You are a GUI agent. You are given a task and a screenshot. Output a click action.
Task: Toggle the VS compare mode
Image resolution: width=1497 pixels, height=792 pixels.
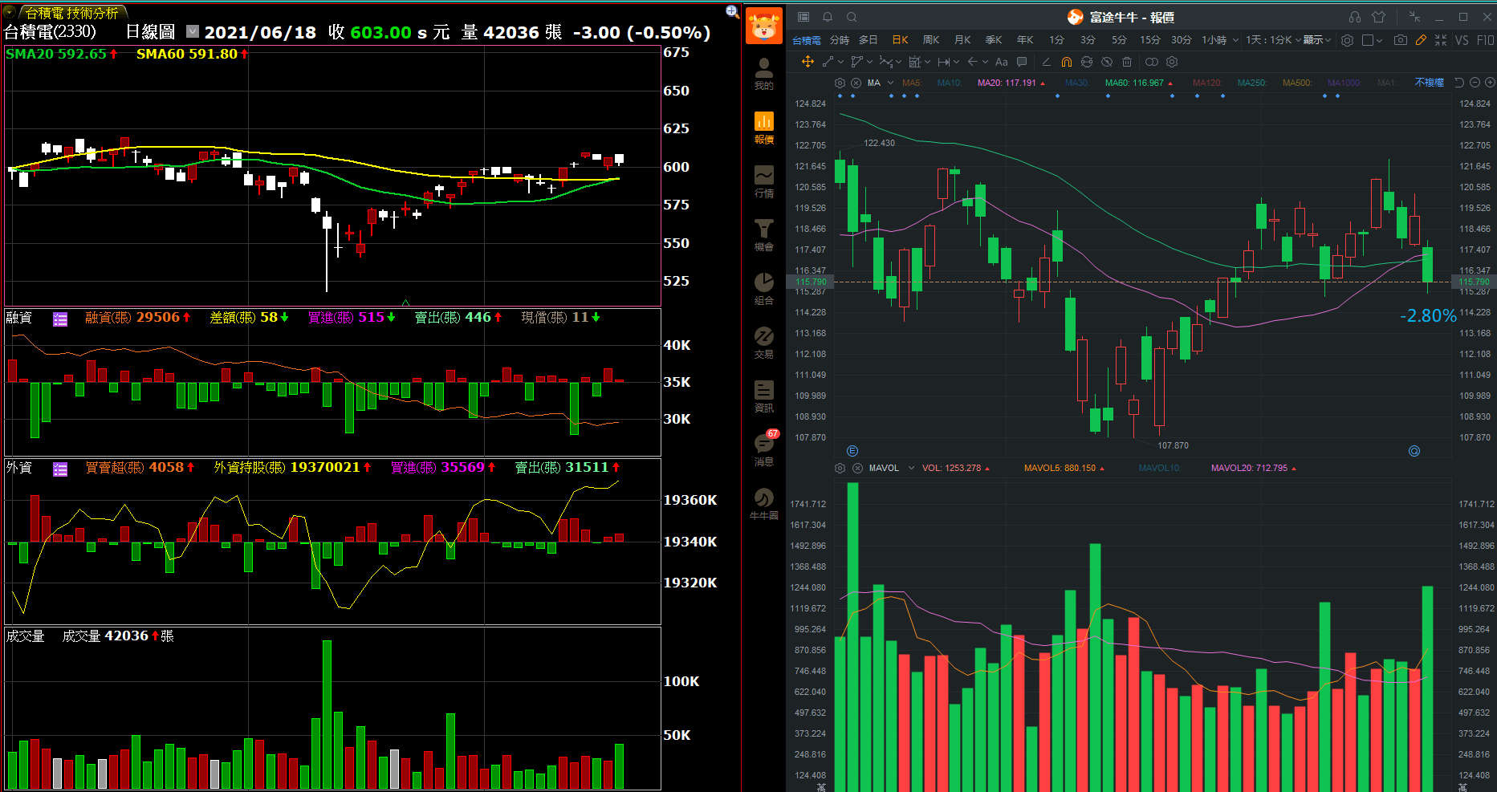coord(1462,39)
